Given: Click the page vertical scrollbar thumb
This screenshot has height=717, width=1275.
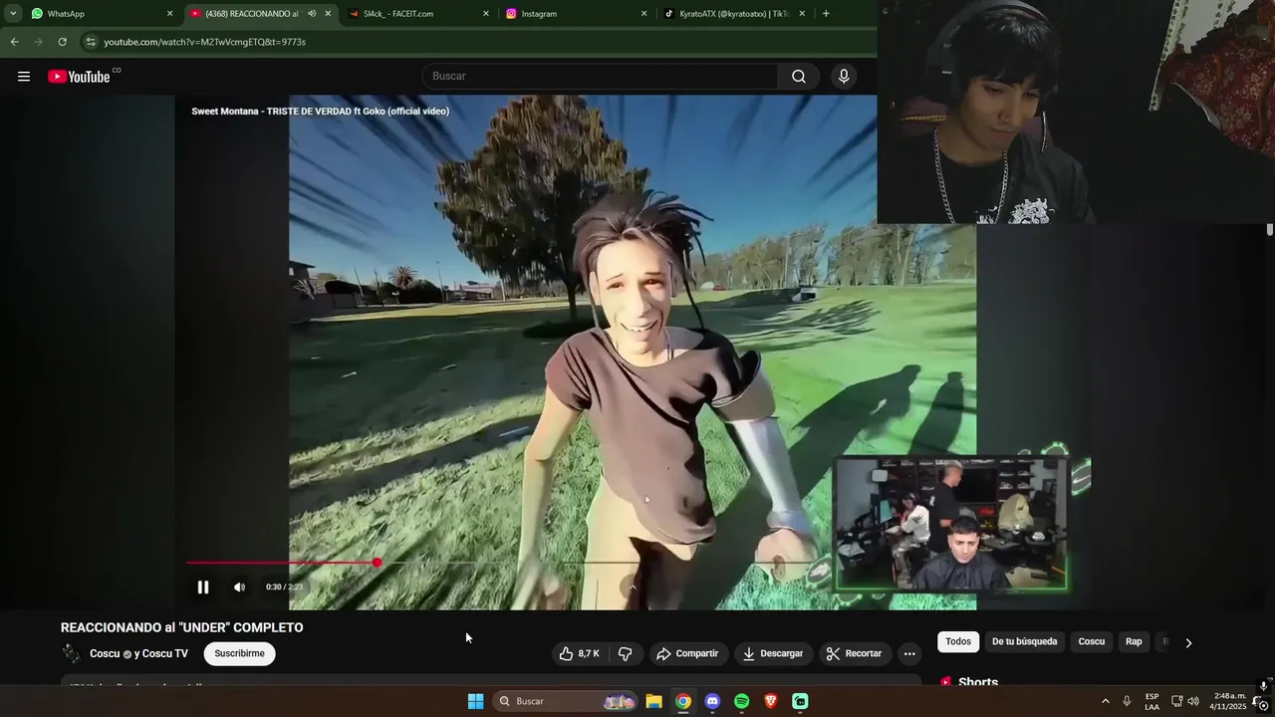Looking at the screenshot, I should (x=1270, y=230).
